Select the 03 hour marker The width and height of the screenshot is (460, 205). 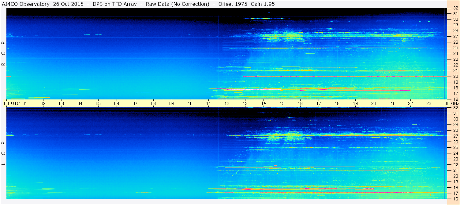tap(62, 103)
